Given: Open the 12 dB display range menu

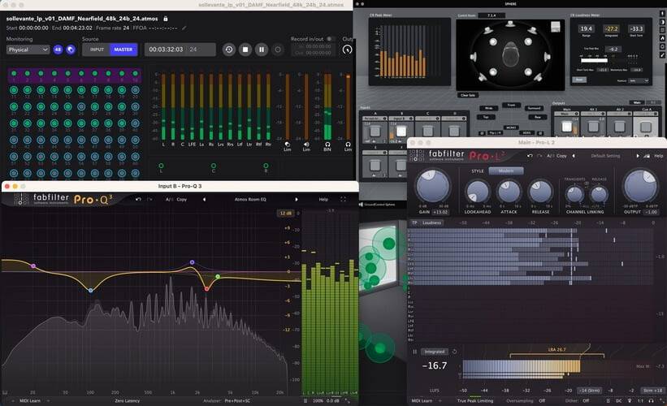Looking at the screenshot, I should pyautogui.click(x=285, y=213).
